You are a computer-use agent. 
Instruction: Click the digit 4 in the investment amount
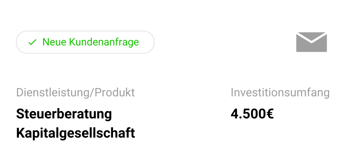click(234, 114)
